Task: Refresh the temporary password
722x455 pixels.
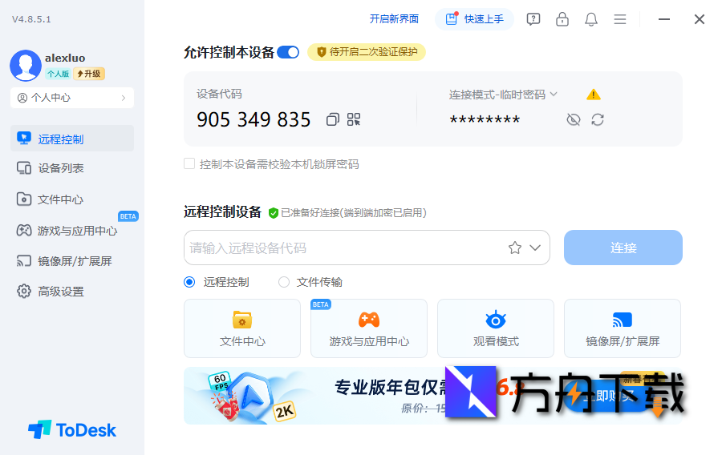Action: (598, 120)
